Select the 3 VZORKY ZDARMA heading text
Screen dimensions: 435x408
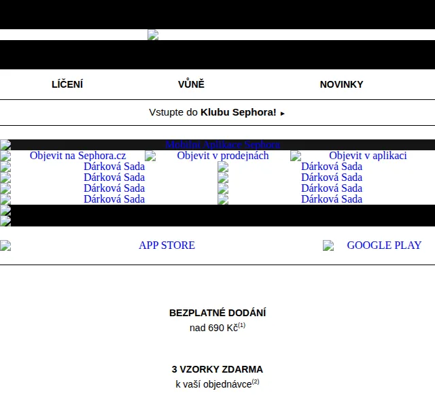click(x=217, y=369)
